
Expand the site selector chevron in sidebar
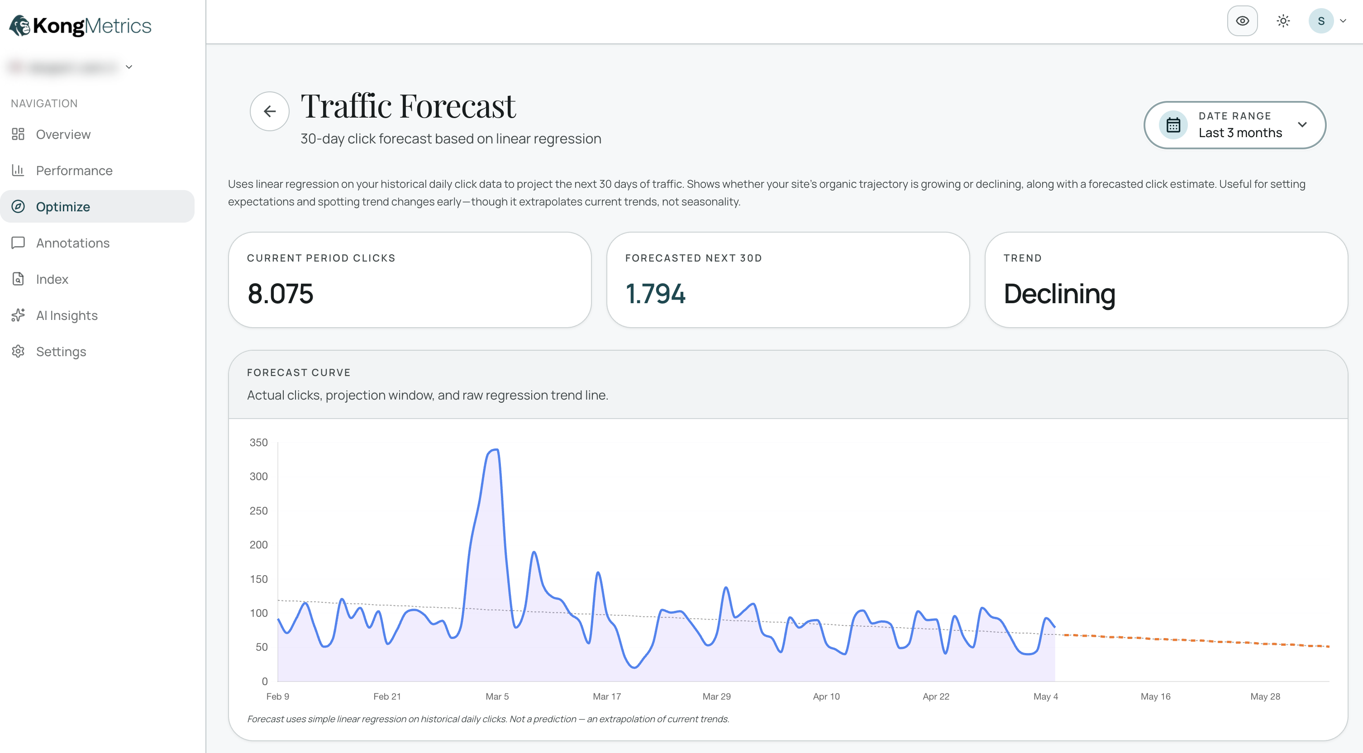pos(129,67)
